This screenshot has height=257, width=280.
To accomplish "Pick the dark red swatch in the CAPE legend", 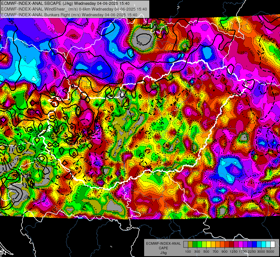I will click(231, 244).
